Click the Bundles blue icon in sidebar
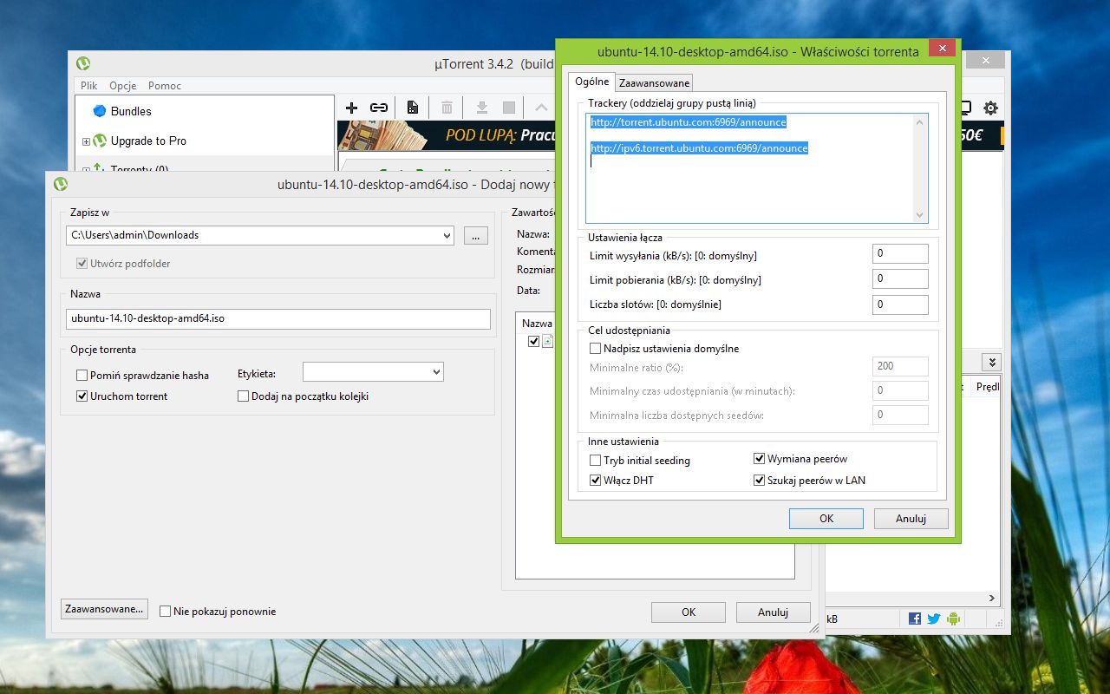Screen dimensions: 1110x694 coord(100,111)
